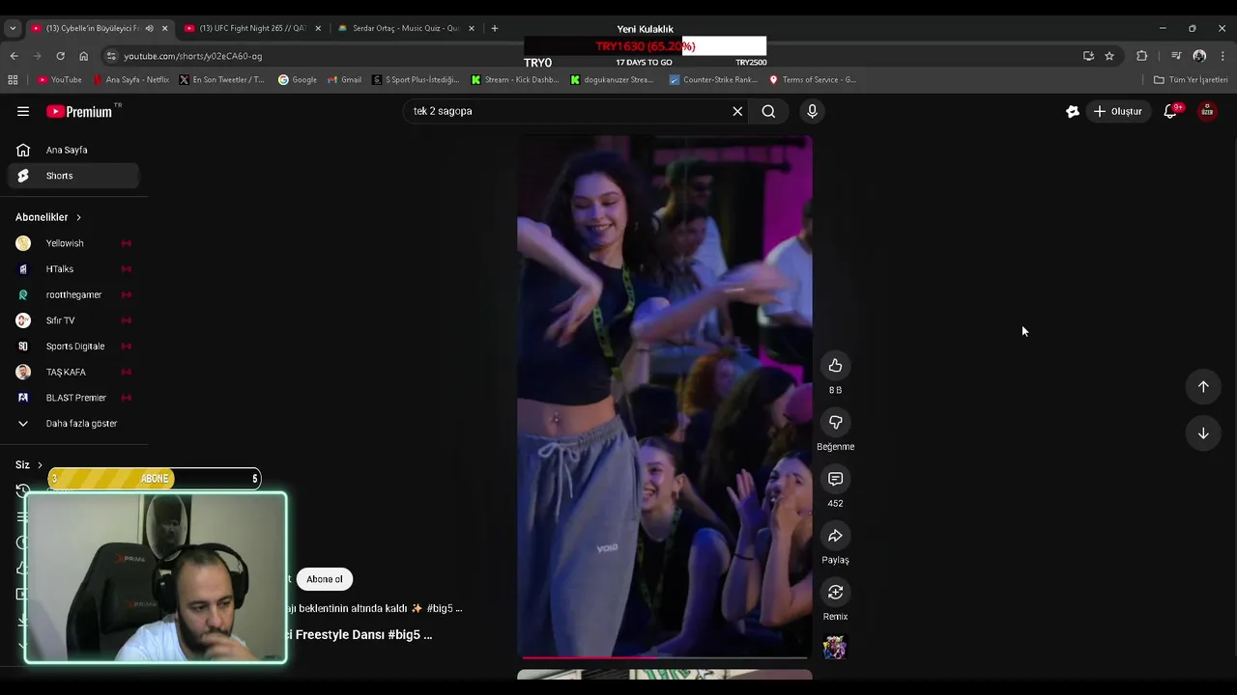
Task: Reload the current page
Action: click(60, 56)
